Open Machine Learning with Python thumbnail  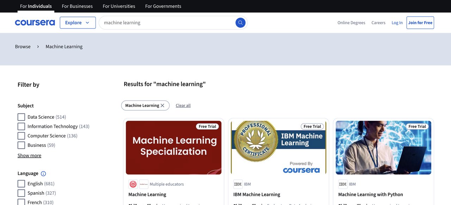(x=383, y=148)
